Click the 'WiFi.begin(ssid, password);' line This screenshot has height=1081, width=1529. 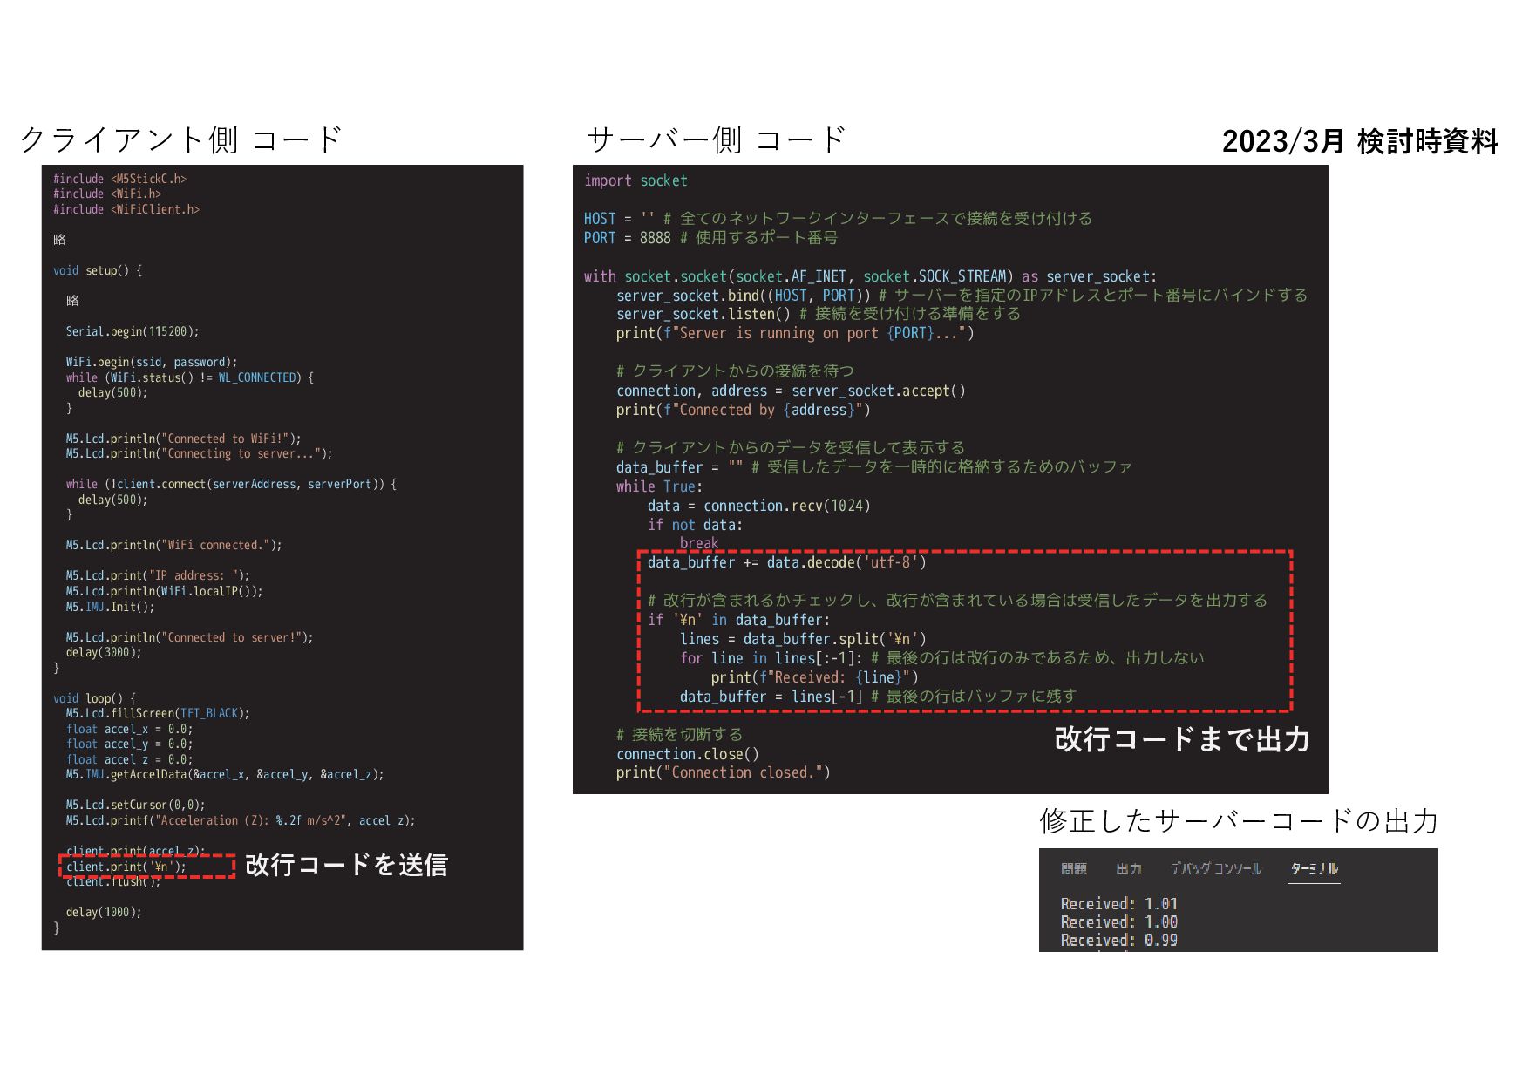pyautogui.click(x=152, y=362)
